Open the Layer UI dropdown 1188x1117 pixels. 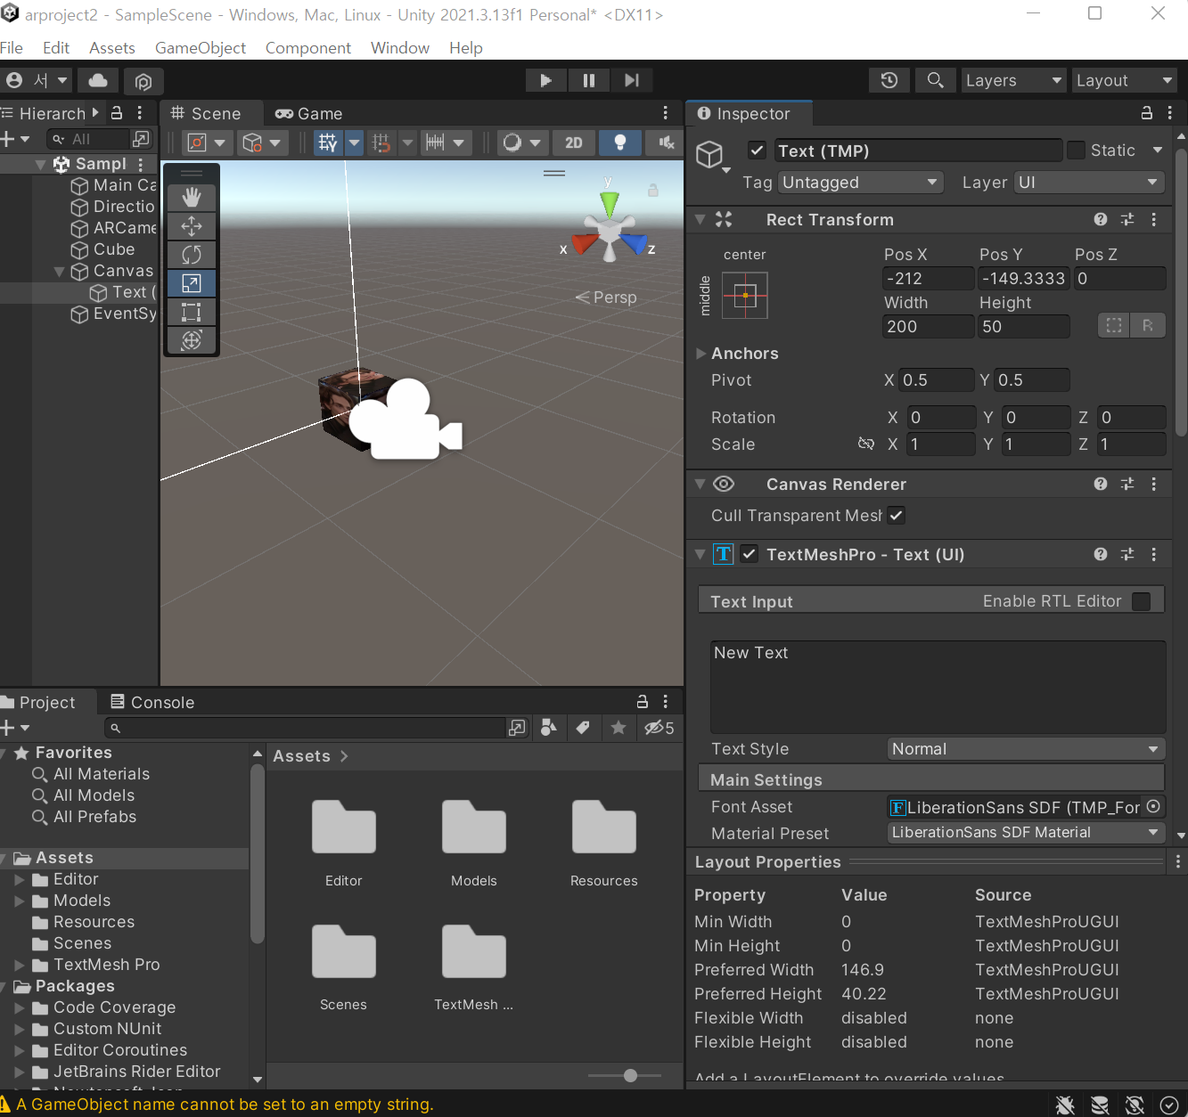(x=1090, y=183)
